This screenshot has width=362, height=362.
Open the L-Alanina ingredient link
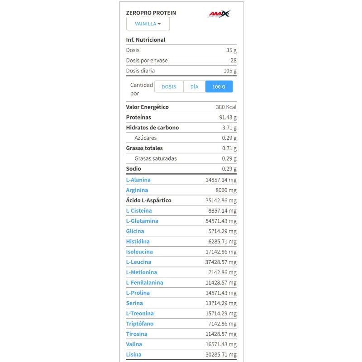click(138, 180)
